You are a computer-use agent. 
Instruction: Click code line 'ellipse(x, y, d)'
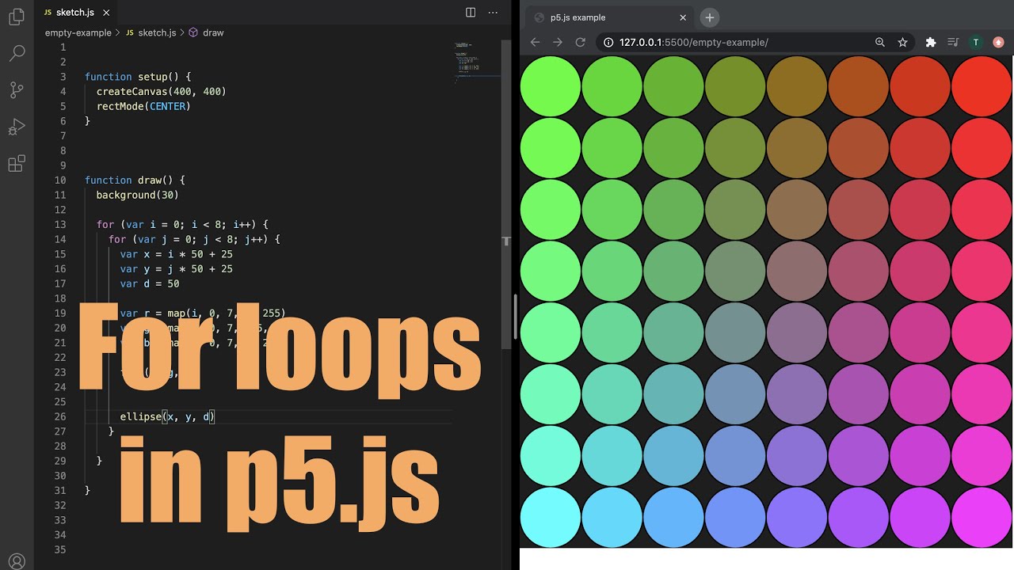coord(167,416)
